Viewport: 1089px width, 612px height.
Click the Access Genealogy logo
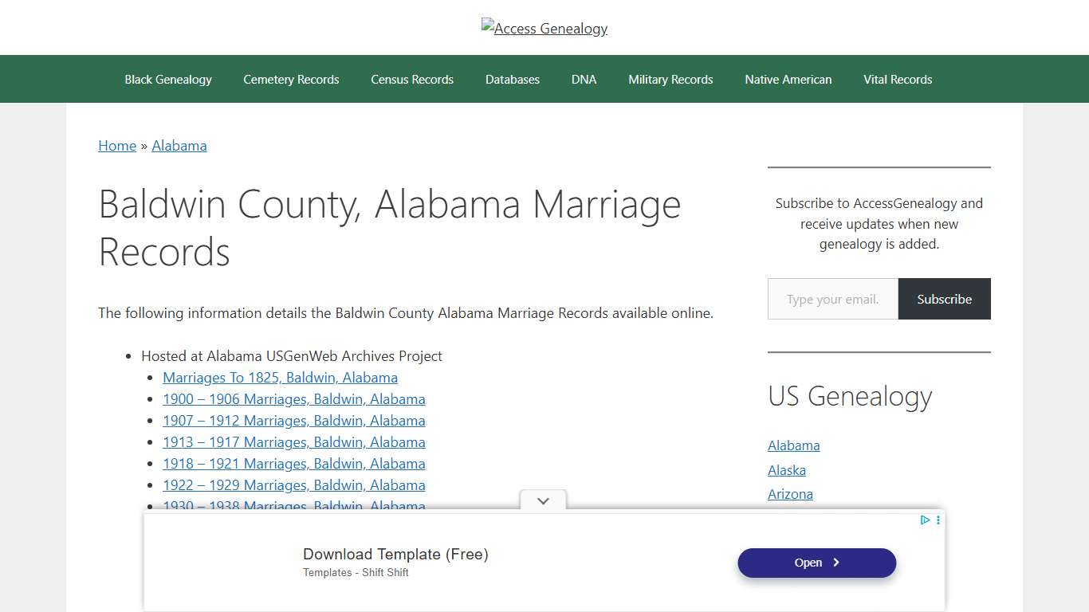[x=544, y=28]
